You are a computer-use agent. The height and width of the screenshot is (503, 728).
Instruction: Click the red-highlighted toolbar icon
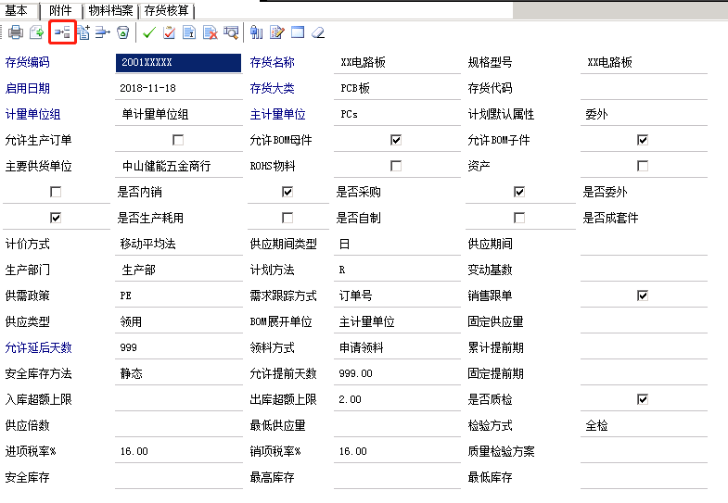62,32
